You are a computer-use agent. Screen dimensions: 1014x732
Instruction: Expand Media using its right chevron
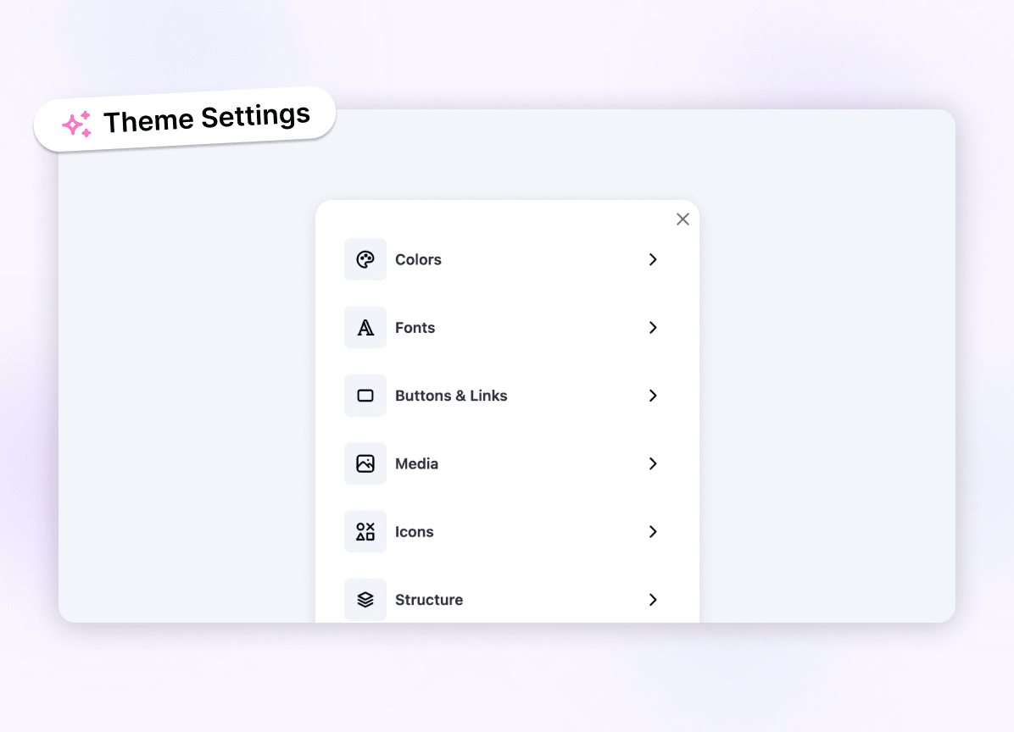653,463
